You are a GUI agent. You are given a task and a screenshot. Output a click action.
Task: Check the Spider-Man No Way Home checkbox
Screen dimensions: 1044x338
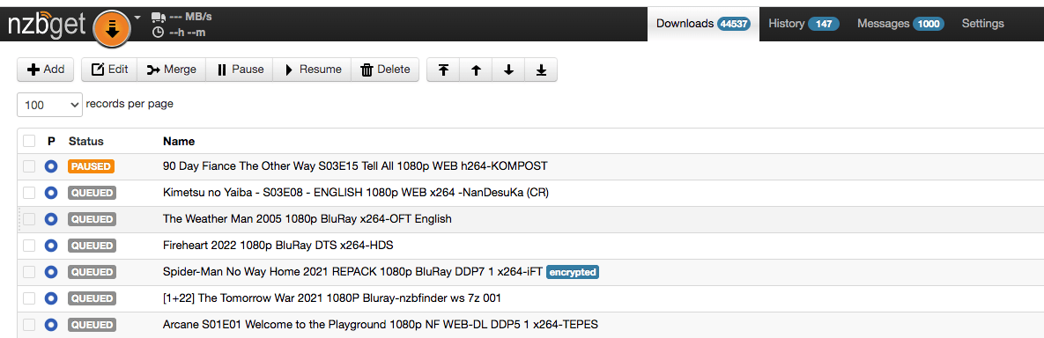[x=28, y=272]
